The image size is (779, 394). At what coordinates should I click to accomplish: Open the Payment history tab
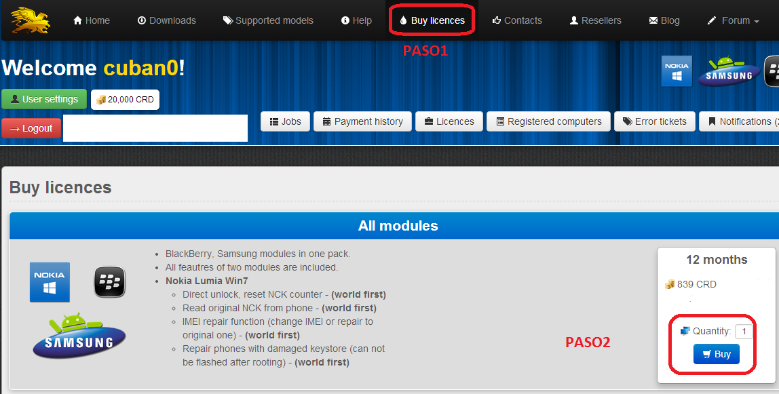pos(362,121)
